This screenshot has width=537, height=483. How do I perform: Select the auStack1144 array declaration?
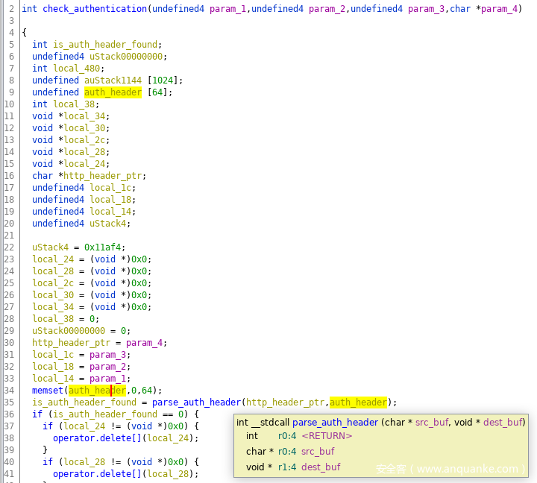click(116, 80)
